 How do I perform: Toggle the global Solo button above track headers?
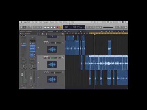pyautogui.click(x=46, y=34)
